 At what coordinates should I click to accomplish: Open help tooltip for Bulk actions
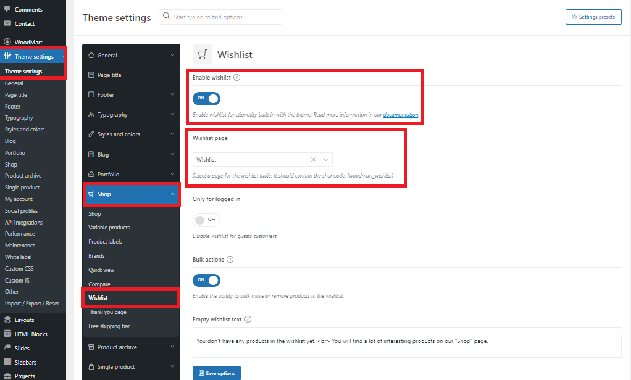[x=230, y=259]
